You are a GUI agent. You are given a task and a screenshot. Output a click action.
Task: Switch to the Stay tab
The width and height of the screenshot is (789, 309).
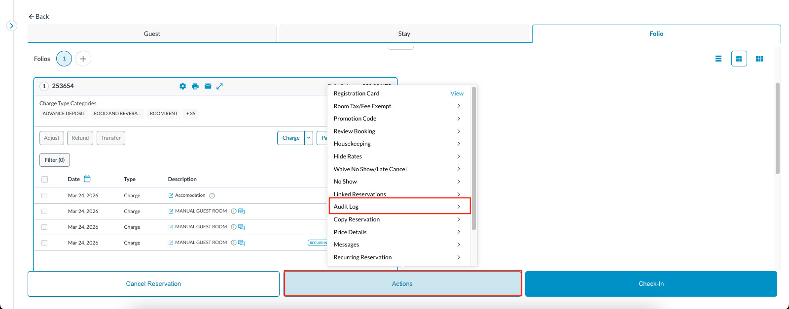(x=404, y=34)
